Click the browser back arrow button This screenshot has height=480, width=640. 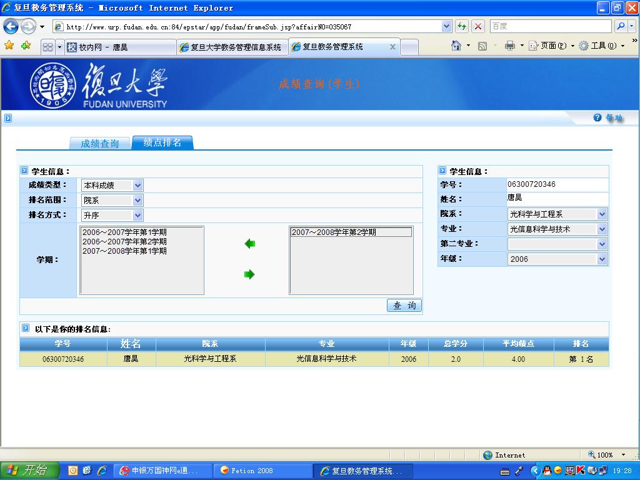pyautogui.click(x=11, y=26)
